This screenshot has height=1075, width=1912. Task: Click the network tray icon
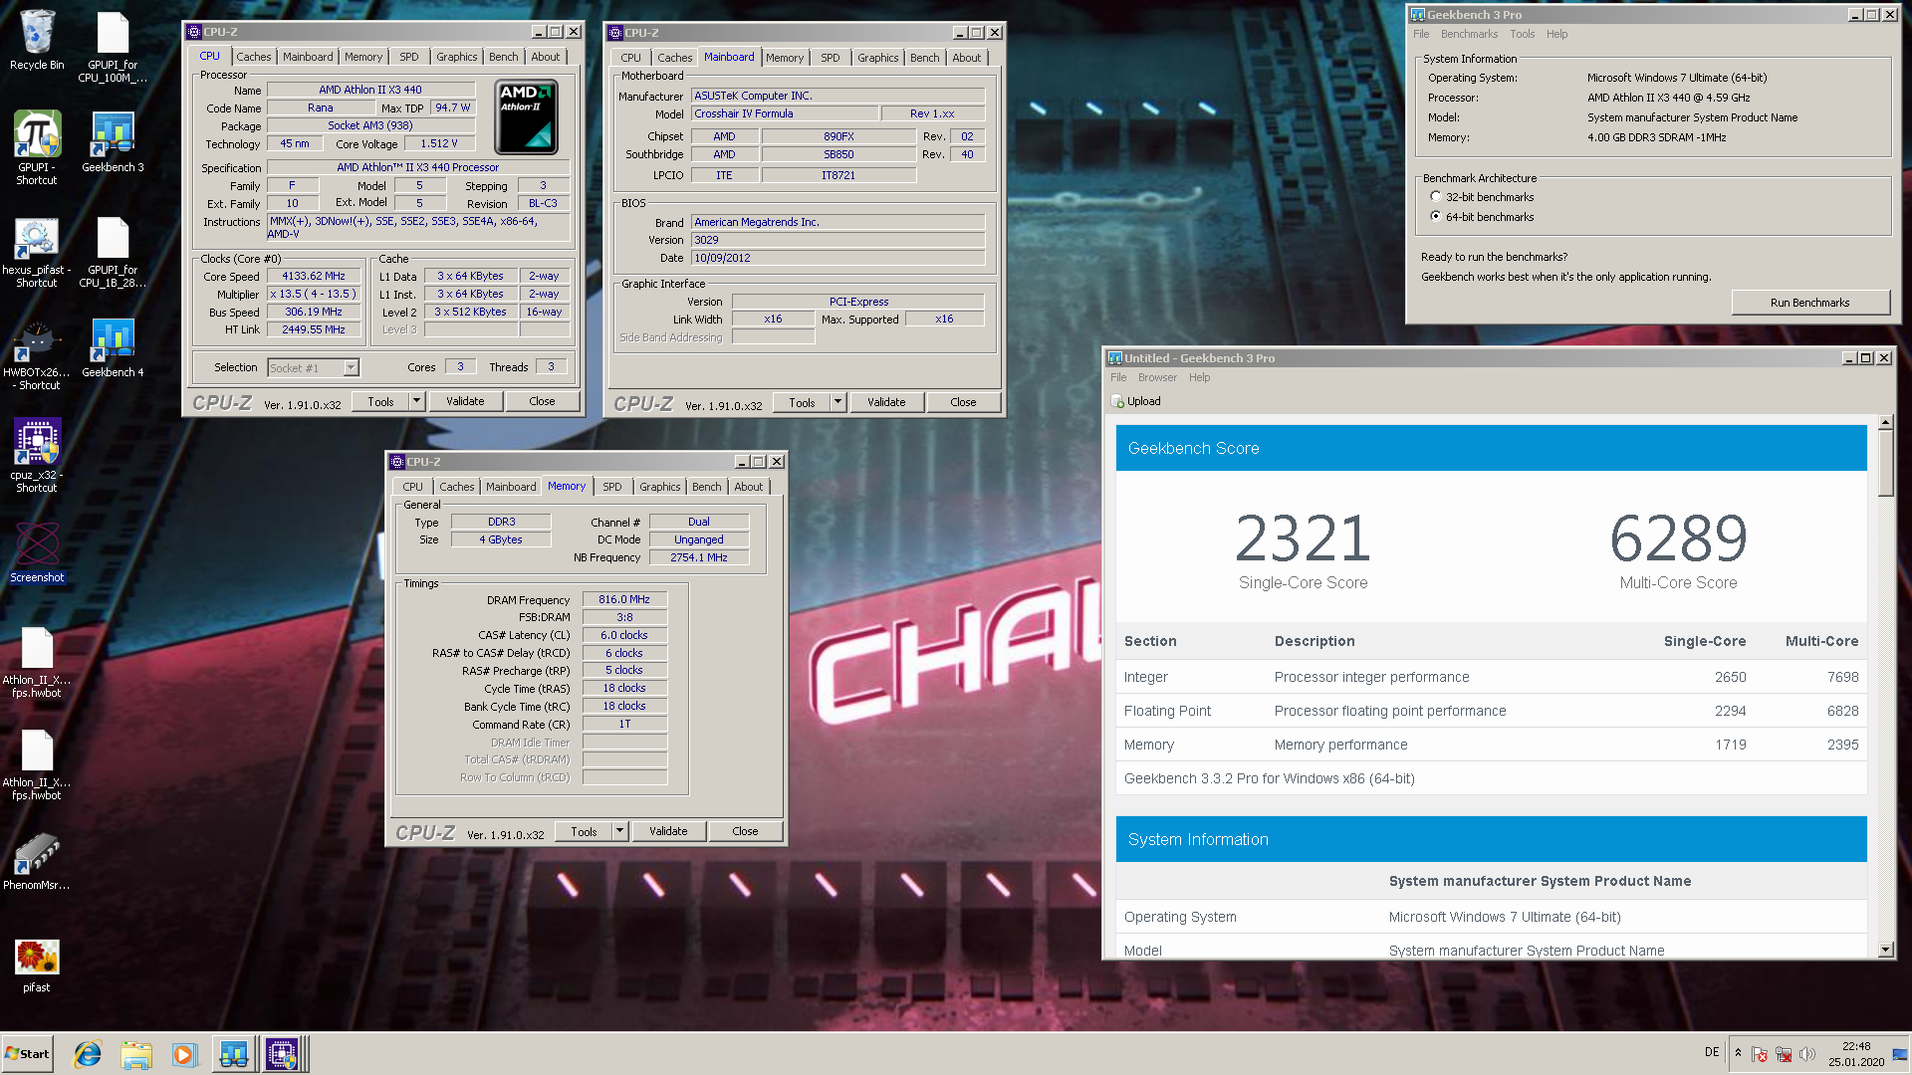[1784, 1054]
